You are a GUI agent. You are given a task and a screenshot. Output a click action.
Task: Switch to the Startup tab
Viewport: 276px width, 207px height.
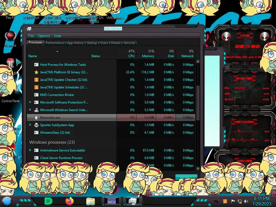click(x=92, y=43)
